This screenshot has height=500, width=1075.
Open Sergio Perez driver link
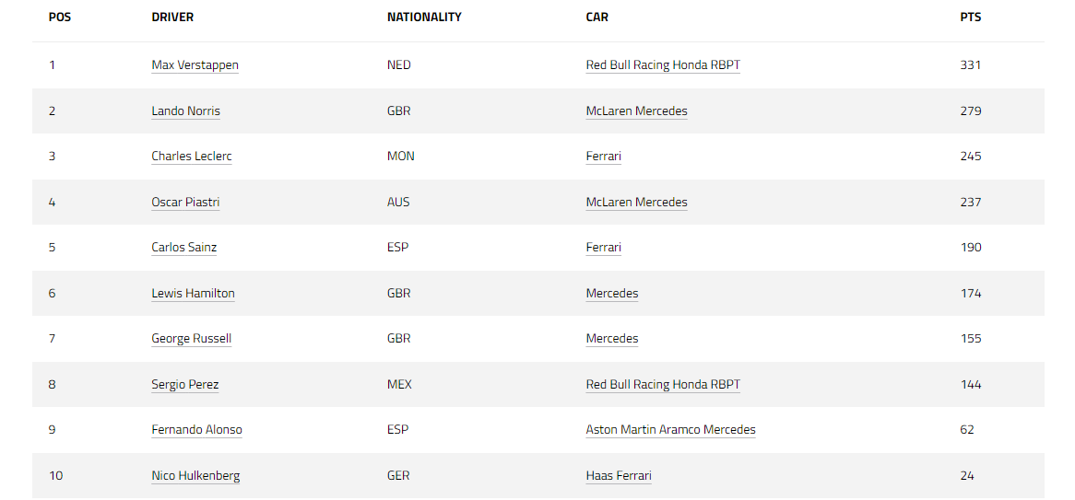(184, 385)
